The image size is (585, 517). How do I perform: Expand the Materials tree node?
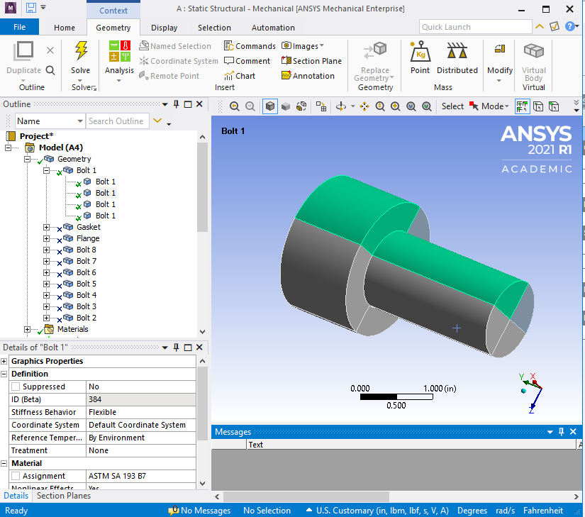pyautogui.click(x=28, y=329)
